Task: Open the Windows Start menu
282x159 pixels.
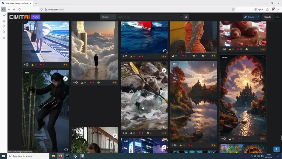Action: click(x=3, y=156)
